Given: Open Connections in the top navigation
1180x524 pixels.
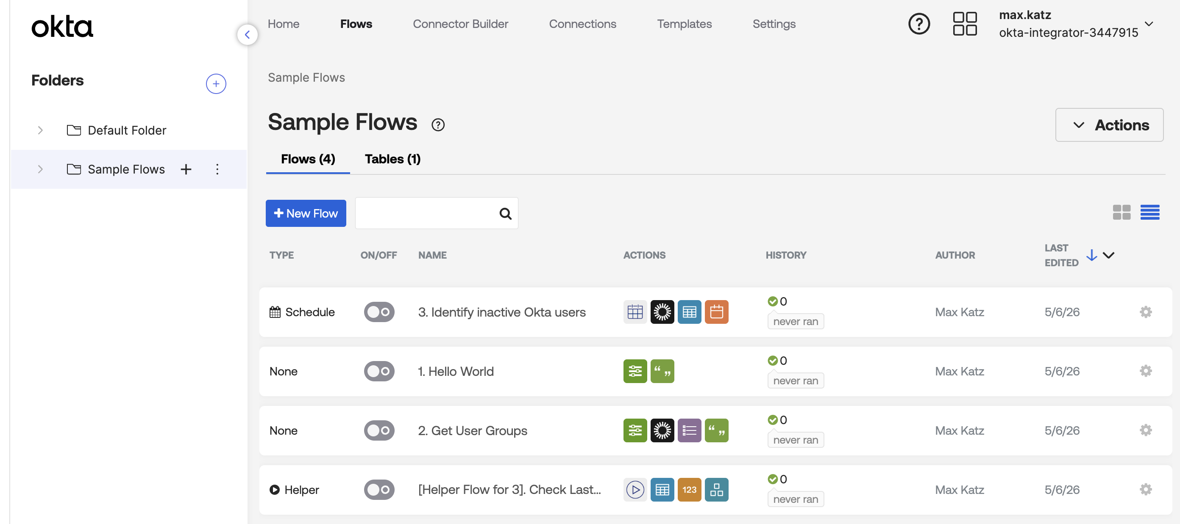Looking at the screenshot, I should 582,24.
